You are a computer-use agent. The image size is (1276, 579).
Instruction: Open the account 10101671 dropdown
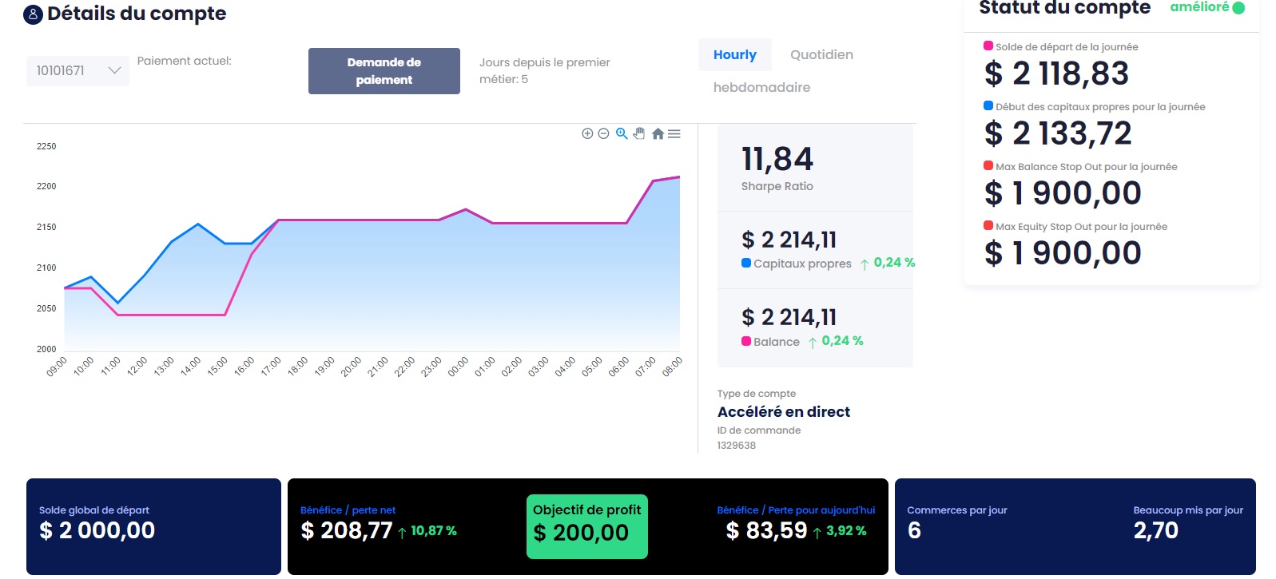point(78,71)
